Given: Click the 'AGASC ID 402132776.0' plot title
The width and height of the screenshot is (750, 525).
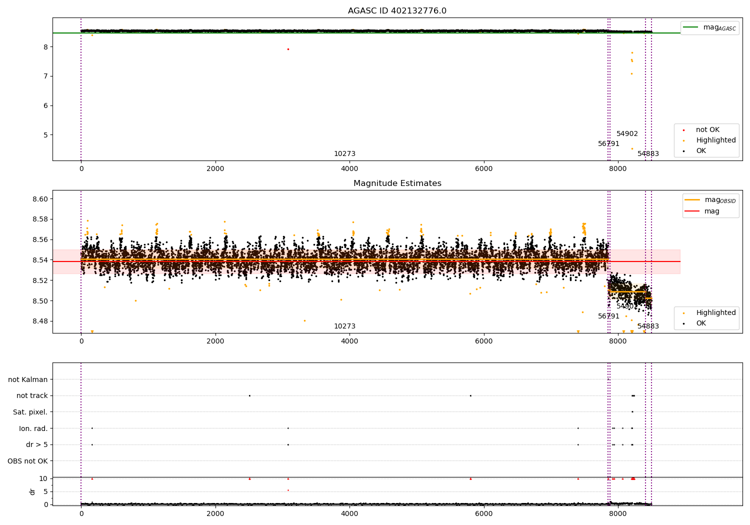Looking at the screenshot, I should tap(397, 11).
